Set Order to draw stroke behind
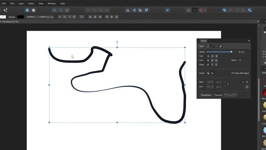 tap(208, 73)
